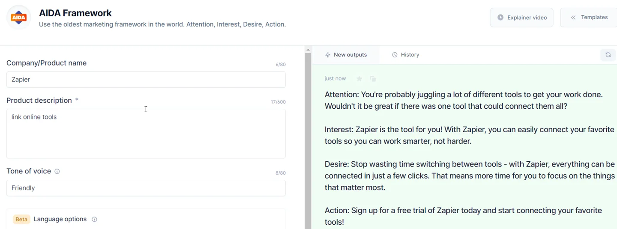Viewport: 617px width, 229px height.
Task: Click the lightning bolt New outputs icon
Action: (x=328, y=55)
